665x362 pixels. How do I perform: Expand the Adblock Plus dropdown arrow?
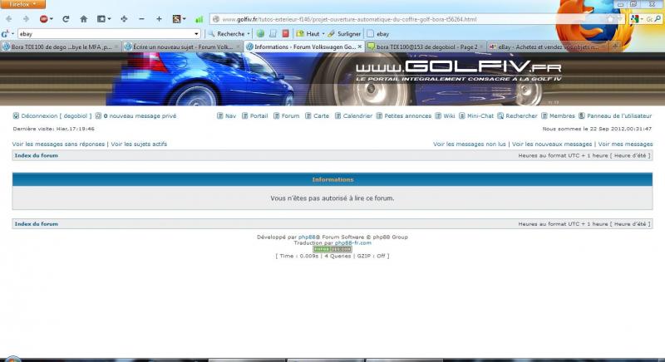[x=52, y=19]
